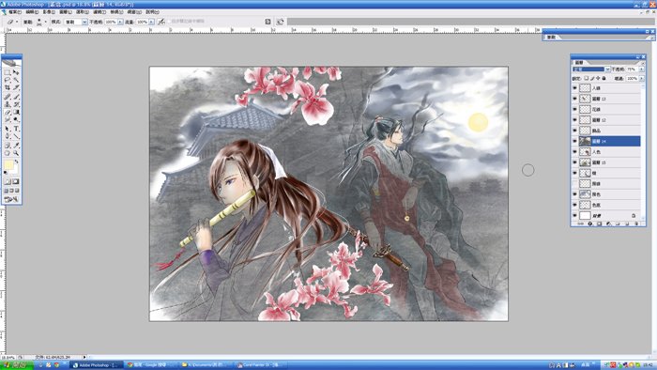Select the Horizontal Type tool

(x=16, y=129)
